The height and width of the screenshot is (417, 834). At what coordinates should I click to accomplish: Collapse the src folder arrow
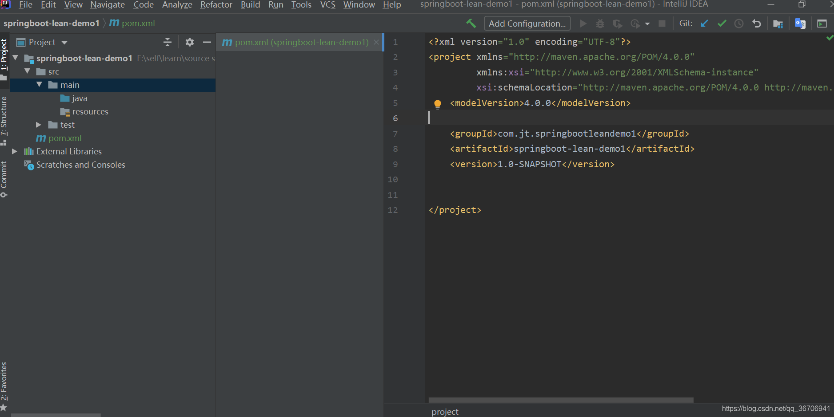coord(28,71)
